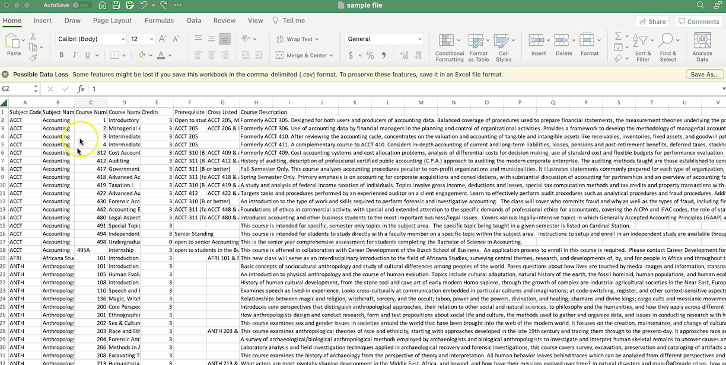Click the Tell me search field
726x365 pixels.
(x=289, y=20)
